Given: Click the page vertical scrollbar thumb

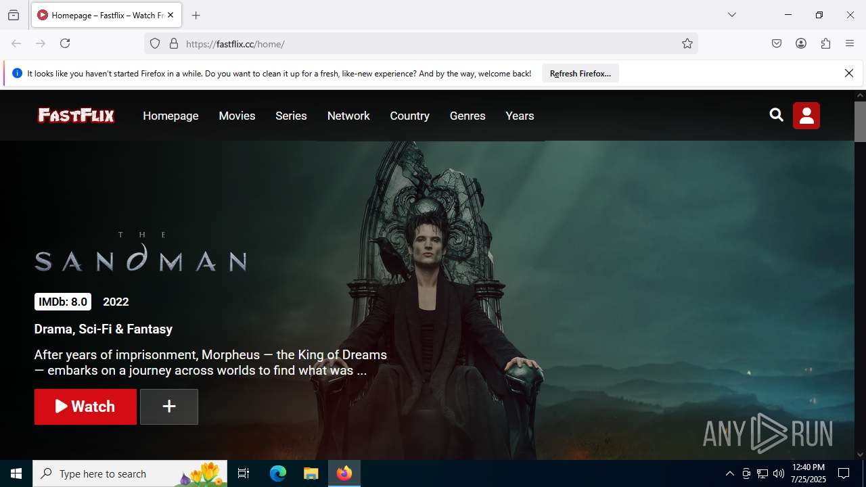Looking at the screenshot, I should coord(860,122).
